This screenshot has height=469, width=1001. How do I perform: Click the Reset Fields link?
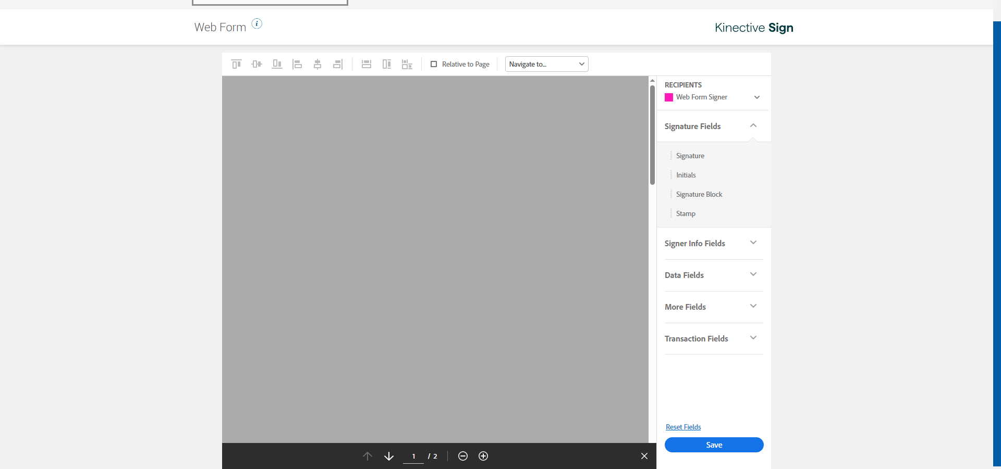coord(683,427)
